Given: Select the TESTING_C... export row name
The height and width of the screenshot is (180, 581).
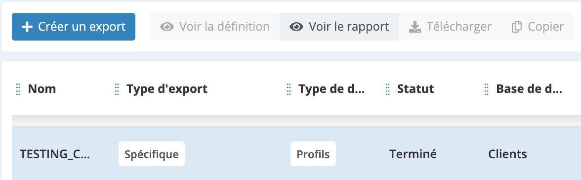Looking at the screenshot, I should (x=54, y=154).
